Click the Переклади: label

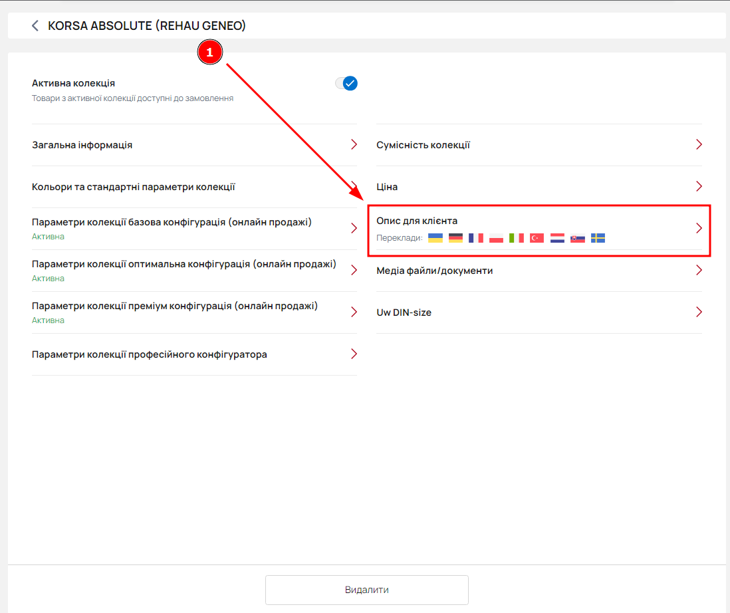click(400, 238)
